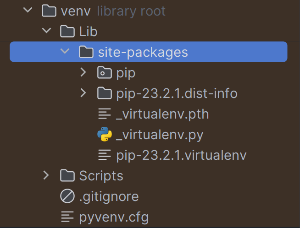Collapse the site-packages folder chevron
Screen dimensions: 300x228
[65, 51]
